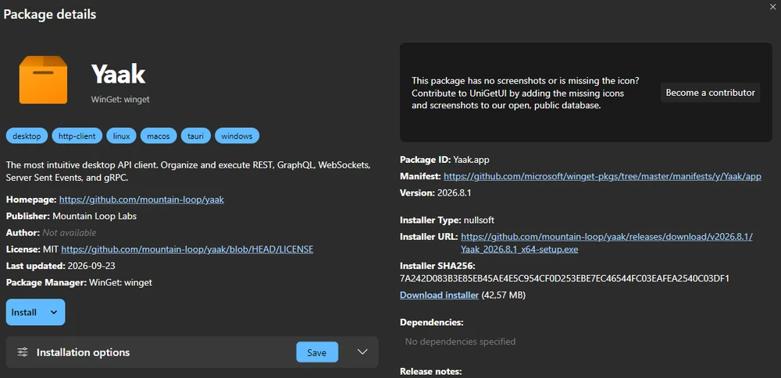
Task: Expand the Installation options chevron
Action: (x=362, y=352)
